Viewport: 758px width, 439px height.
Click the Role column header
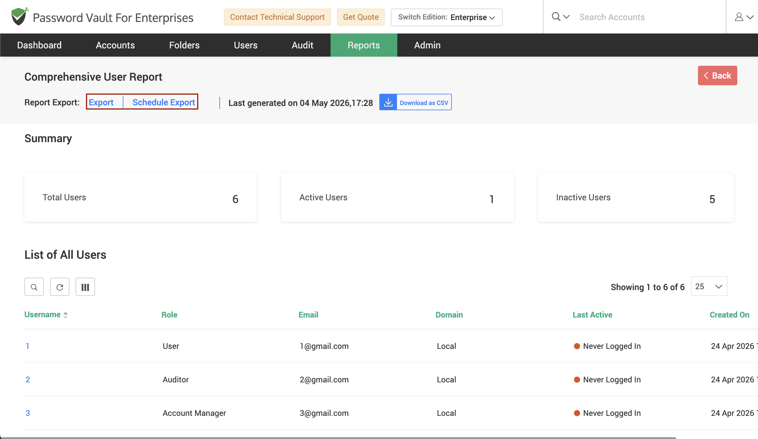click(169, 315)
